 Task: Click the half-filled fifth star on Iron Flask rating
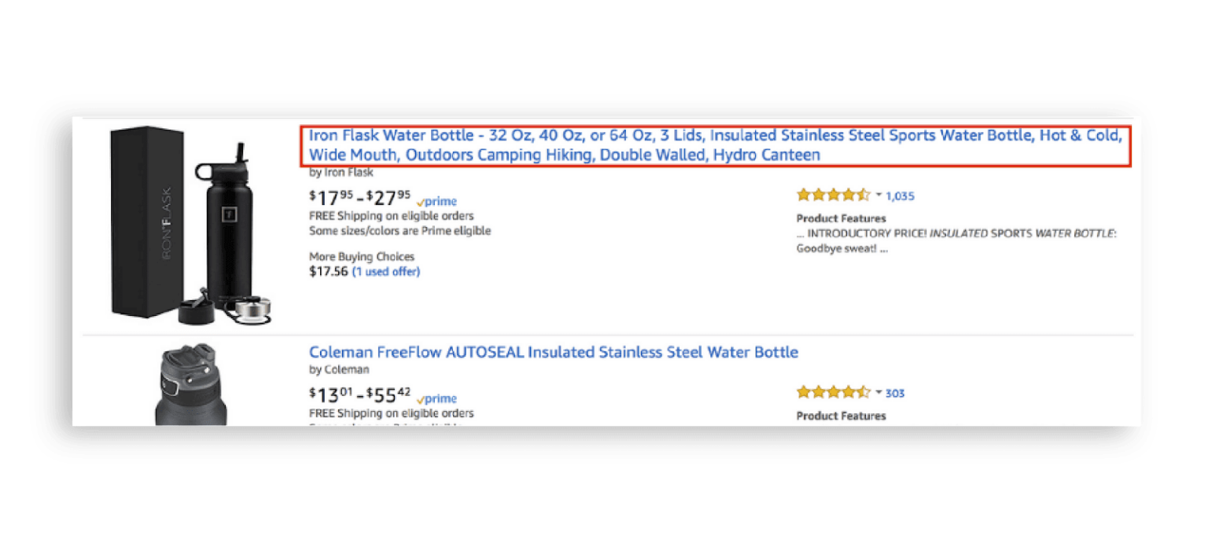[x=863, y=194]
